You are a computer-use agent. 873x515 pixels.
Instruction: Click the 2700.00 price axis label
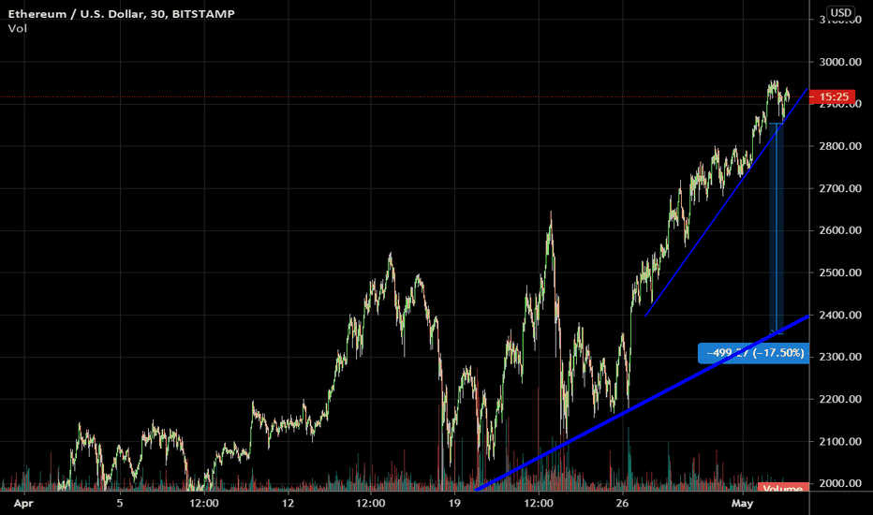point(840,189)
